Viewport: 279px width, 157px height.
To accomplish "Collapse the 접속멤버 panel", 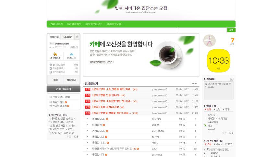I will click(232, 79).
